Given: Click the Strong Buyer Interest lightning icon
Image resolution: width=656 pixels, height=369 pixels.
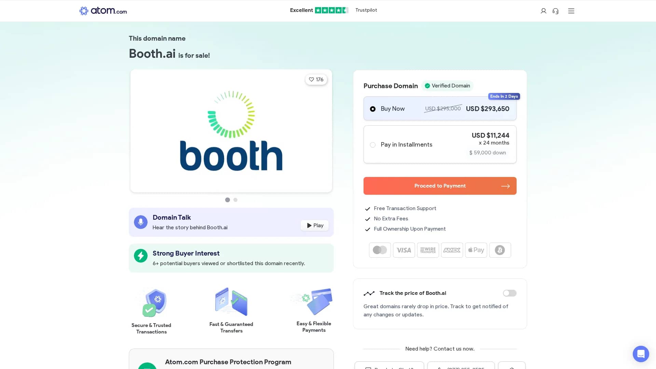Looking at the screenshot, I should pos(141,256).
